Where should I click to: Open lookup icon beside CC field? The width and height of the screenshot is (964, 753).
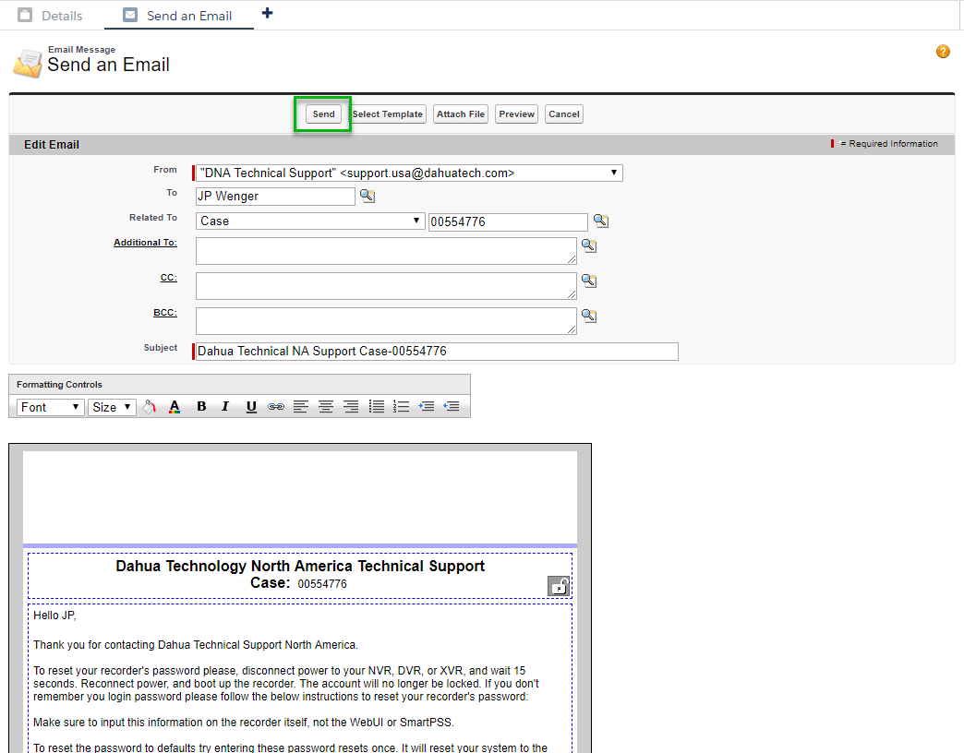click(589, 281)
